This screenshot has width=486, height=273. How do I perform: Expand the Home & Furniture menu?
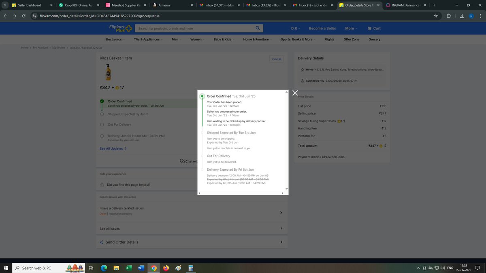coord(258,39)
